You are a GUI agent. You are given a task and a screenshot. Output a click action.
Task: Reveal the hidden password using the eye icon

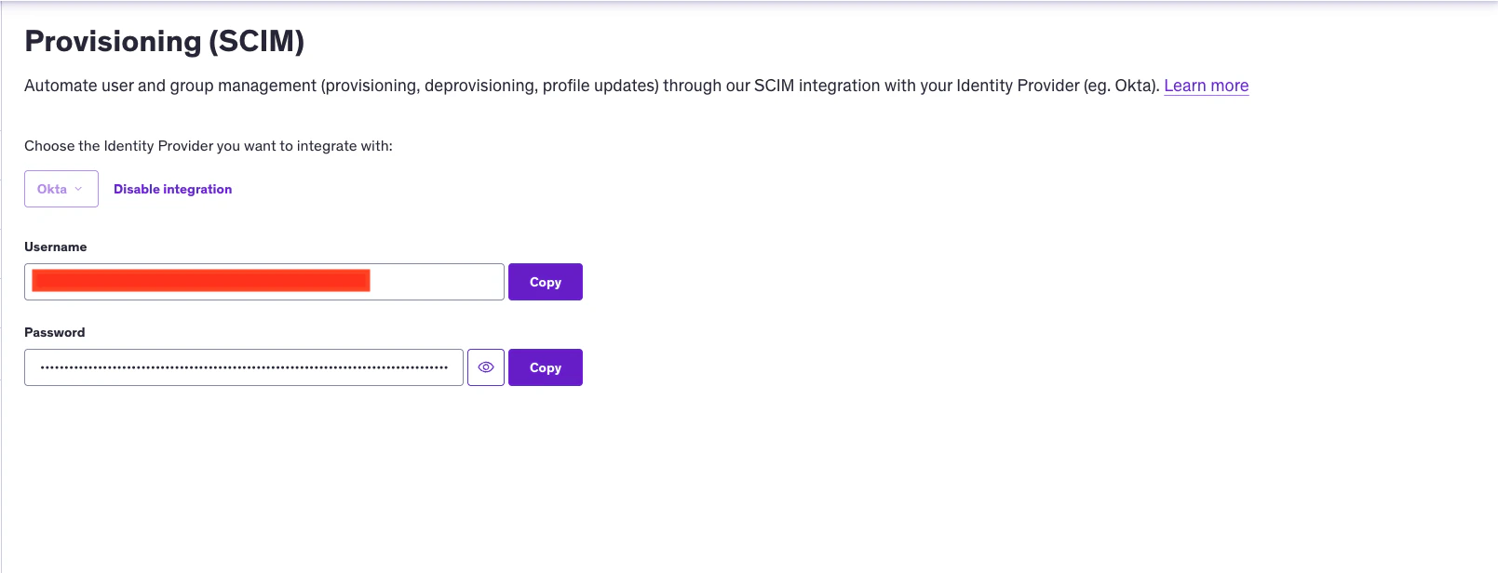point(485,366)
